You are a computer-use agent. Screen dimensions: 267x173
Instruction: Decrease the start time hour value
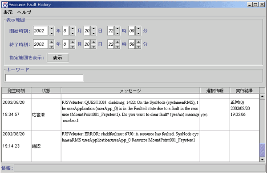[117, 33]
